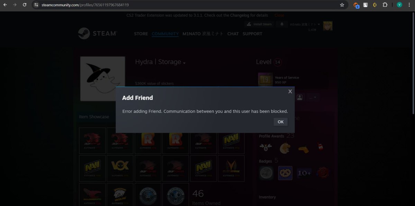
Task: Click the friend status icon under the badge
Action: point(300,97)
